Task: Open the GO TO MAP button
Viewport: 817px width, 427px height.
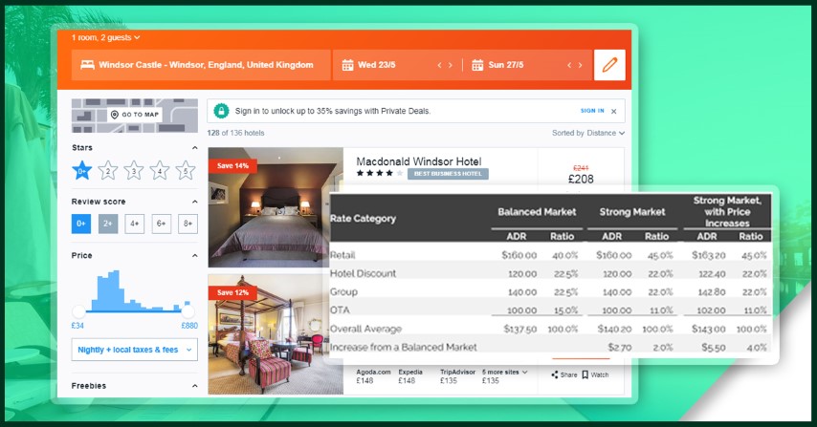Action: tap(135, 115)
